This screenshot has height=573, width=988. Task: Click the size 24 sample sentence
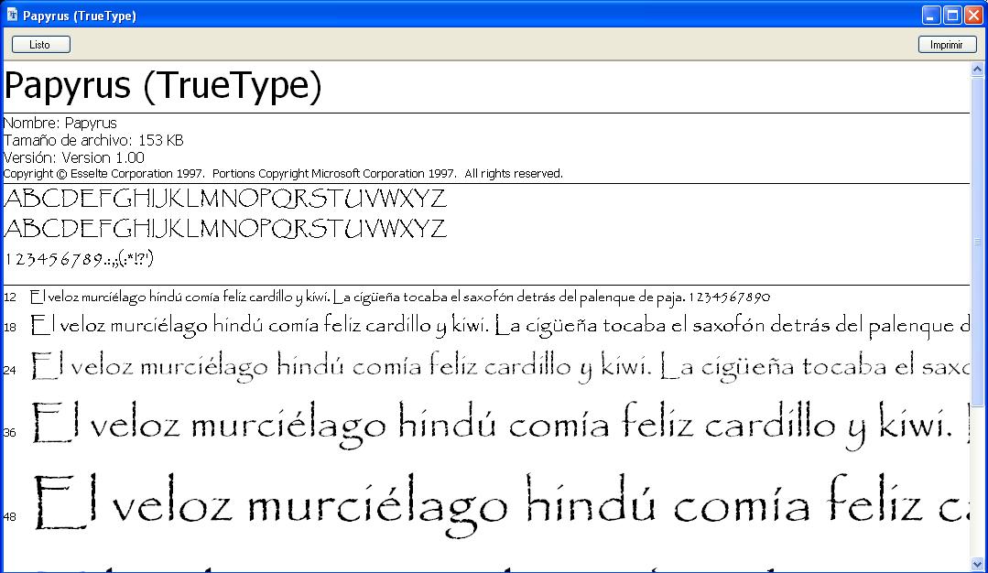[500, 367]
